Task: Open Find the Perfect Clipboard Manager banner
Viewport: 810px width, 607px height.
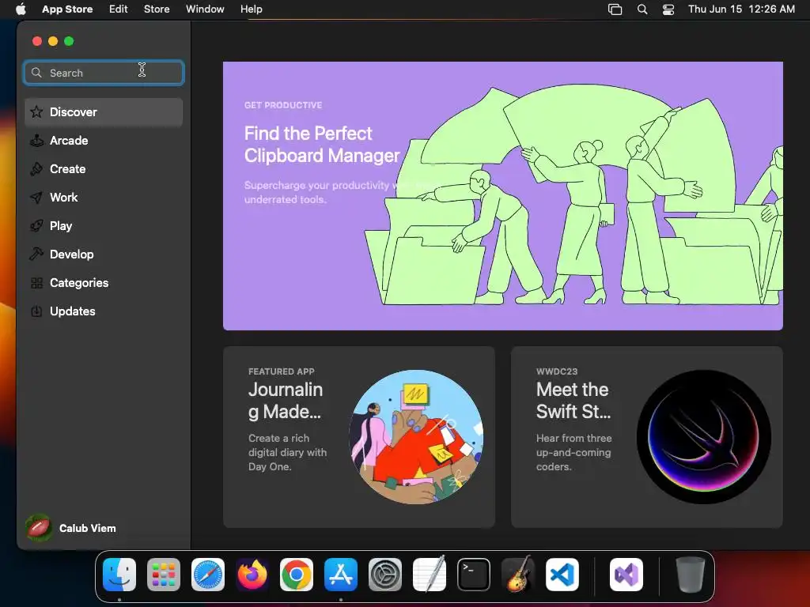Action: [x=502, y=196]
